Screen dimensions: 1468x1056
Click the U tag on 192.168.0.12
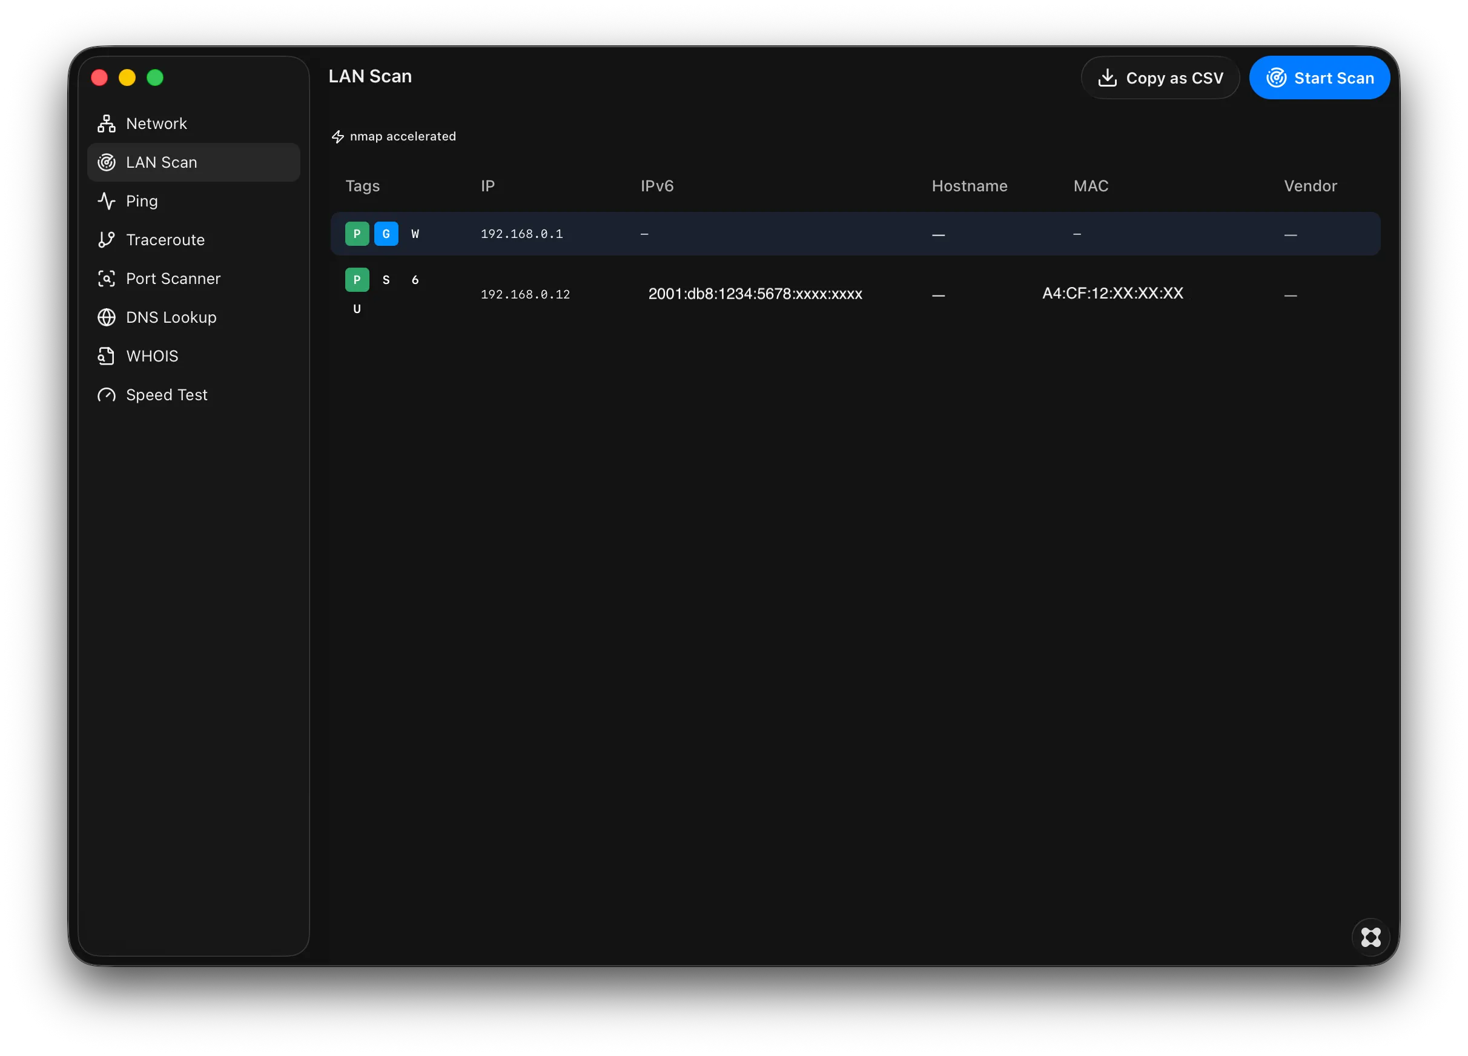pos(357,309)
